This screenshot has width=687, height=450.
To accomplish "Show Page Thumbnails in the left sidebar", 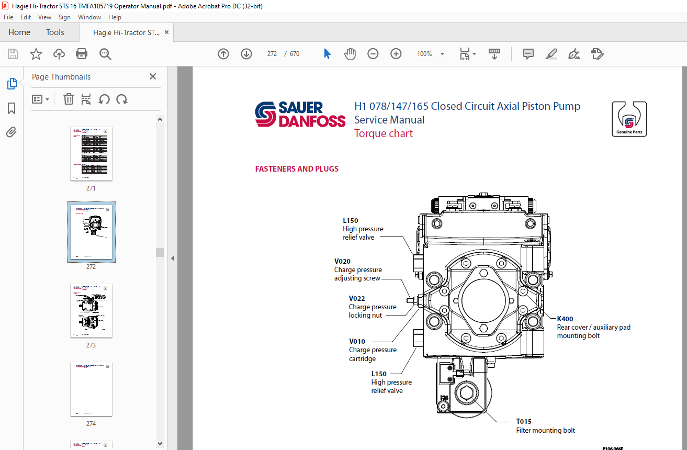I will click(x=12, y=83).
